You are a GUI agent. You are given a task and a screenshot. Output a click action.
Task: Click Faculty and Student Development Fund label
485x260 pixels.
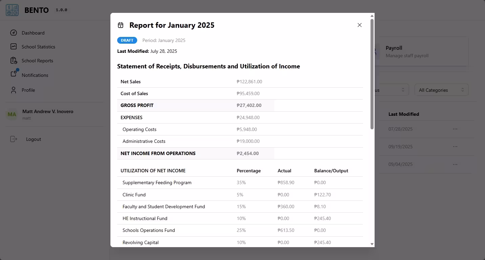click(x=164, y=207)
